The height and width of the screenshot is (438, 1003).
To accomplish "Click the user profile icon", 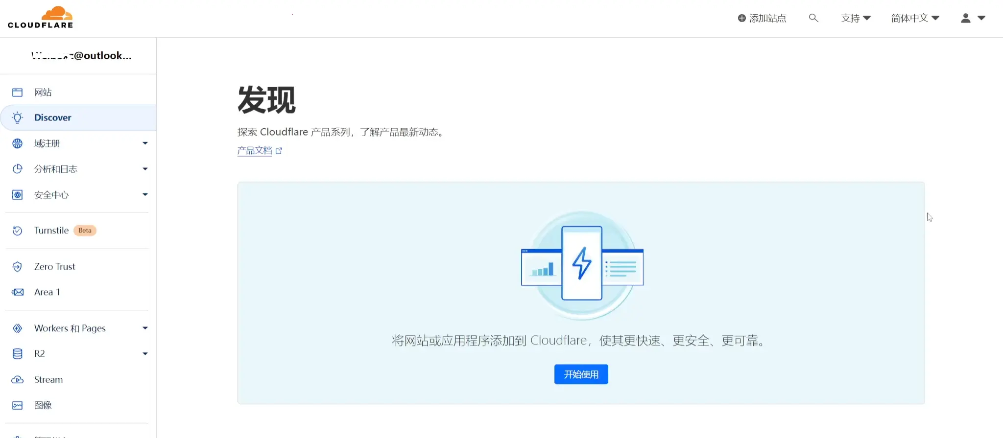I will click(x=966, y=18).
